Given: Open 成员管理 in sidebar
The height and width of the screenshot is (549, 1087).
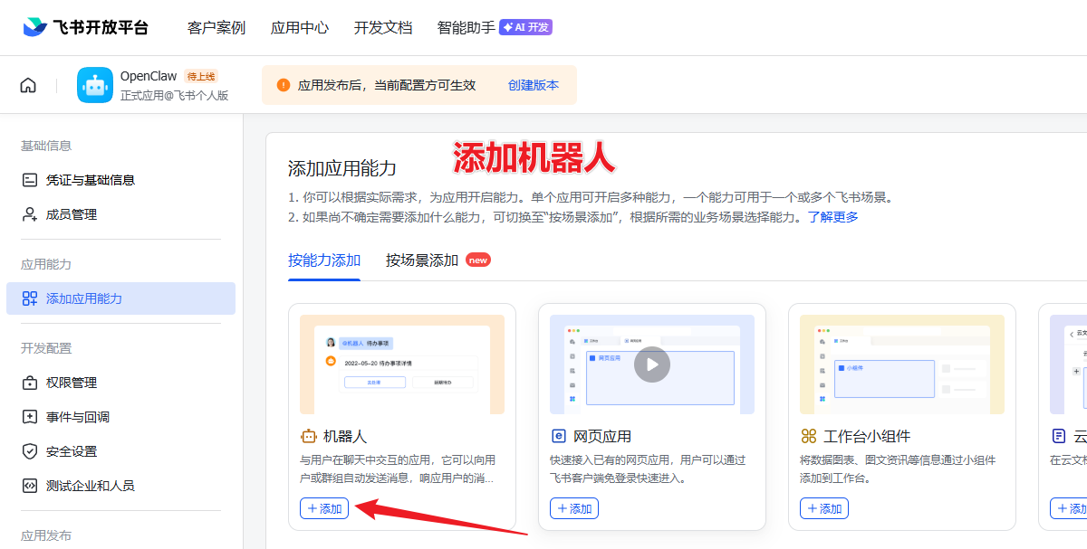Looking at the screenshot, I should 71,214.
